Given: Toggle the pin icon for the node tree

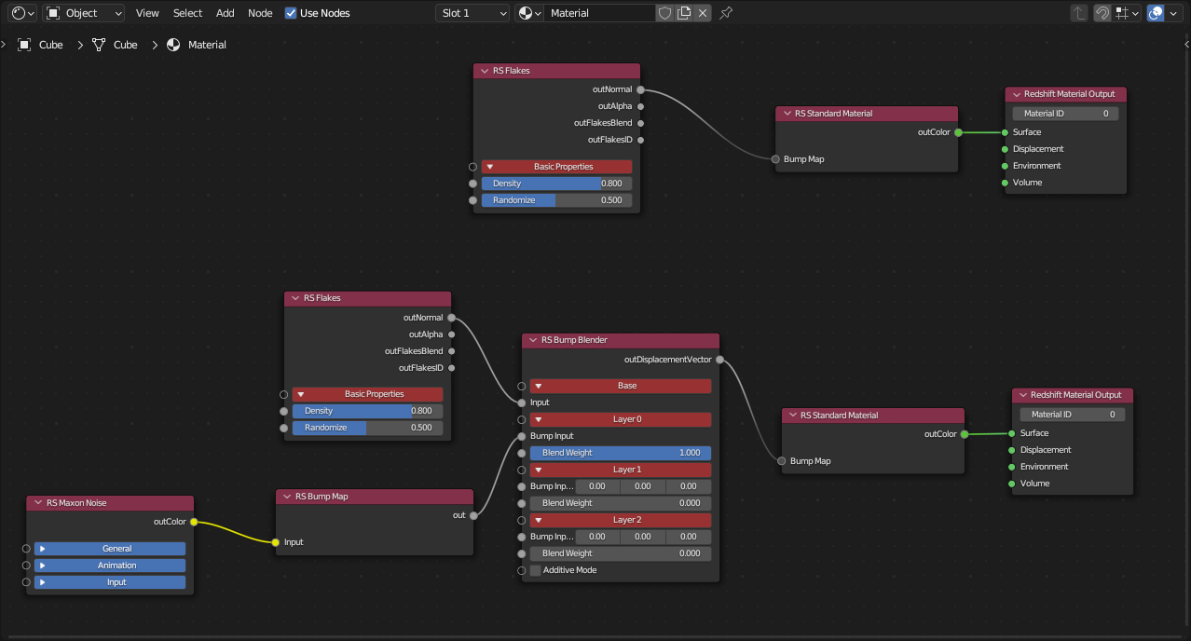Looking at the screenshot, I should pyautogui.click(x=726, y=13).
